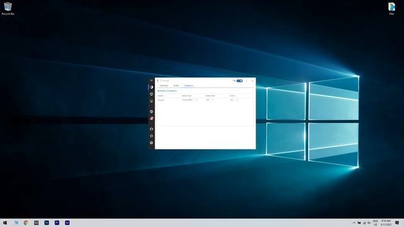Open the Protection sidebar icon
Screen dimensions: 404x227
pyautogui.click(x=151, y=94)
